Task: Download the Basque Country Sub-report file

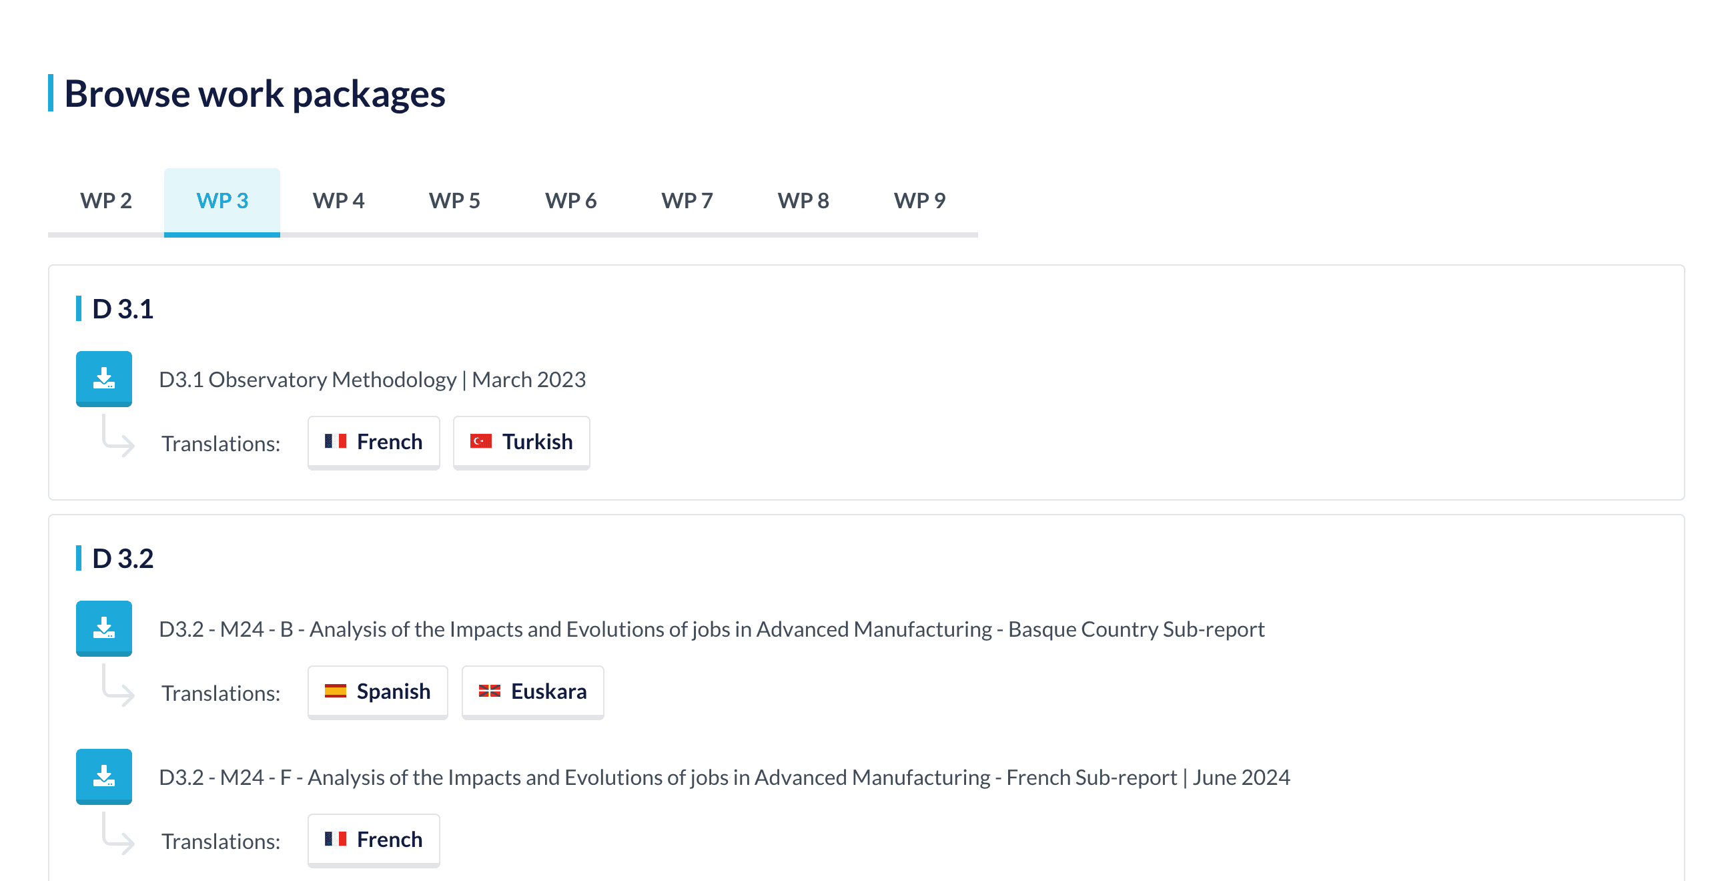Action: (104, 627)
